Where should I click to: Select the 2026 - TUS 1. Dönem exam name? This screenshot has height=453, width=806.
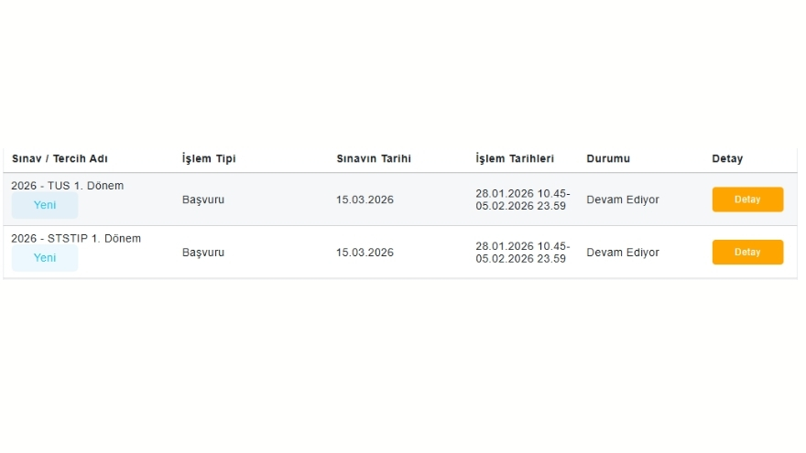pyautogui.click(x=68, y=186)
